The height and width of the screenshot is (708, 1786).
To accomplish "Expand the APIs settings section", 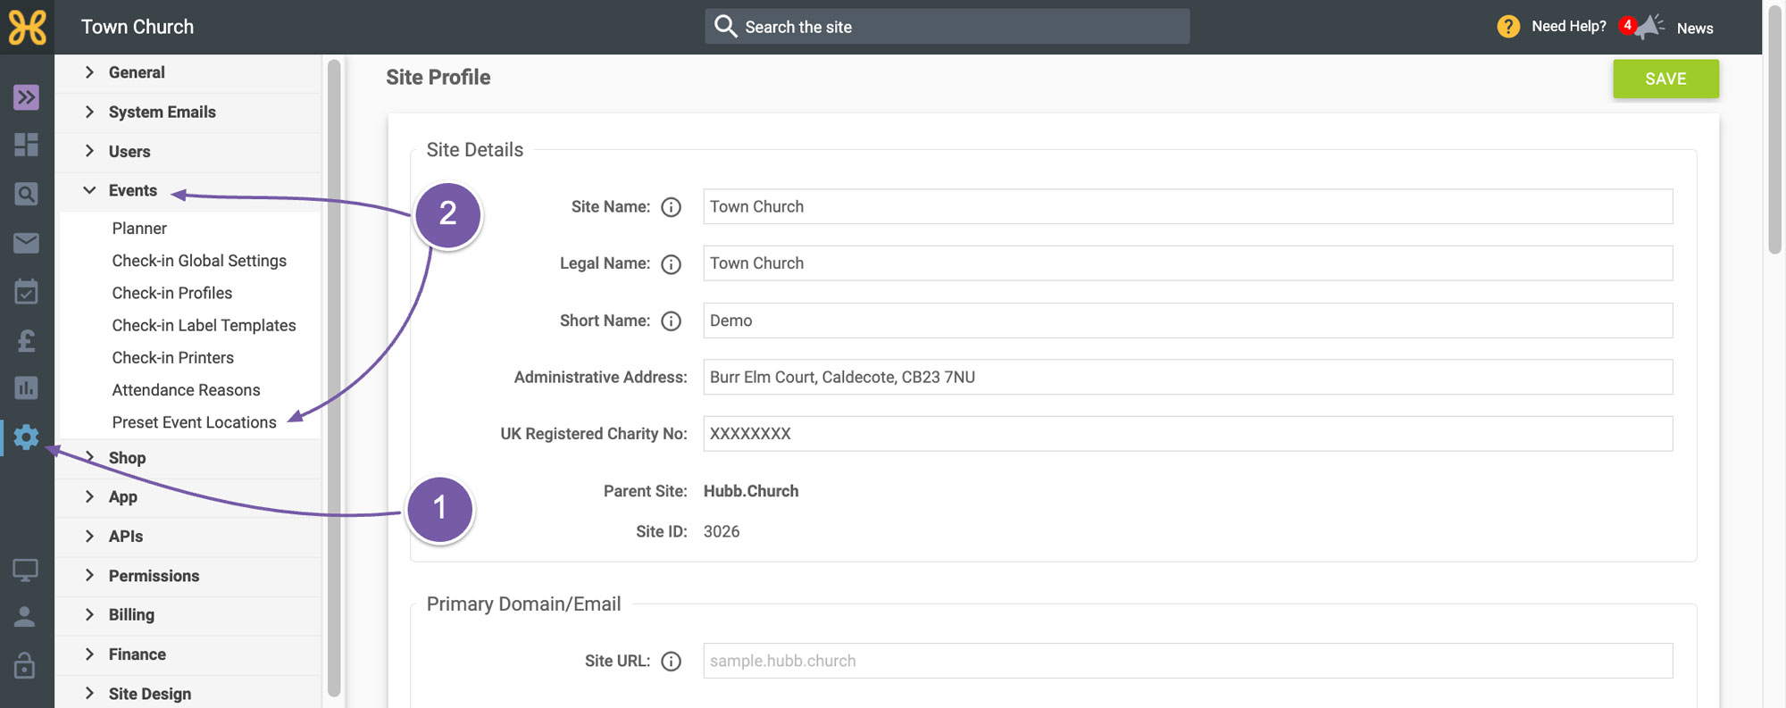I will [188, 536].
